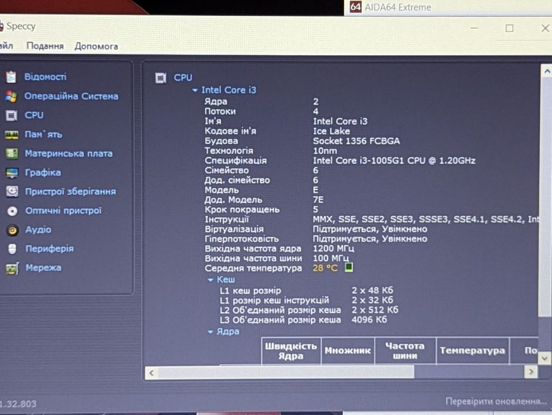
Task: Open the Операційна Система section
Action: click(71, 96)
